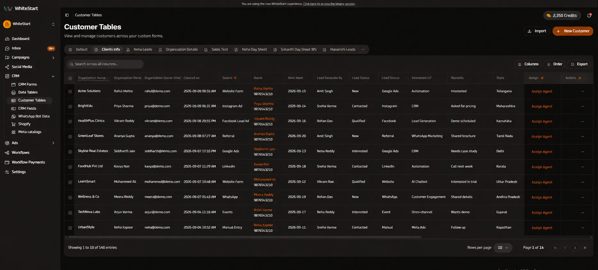Switch to the Organization Details tab
The height and width of the screenshot is (270, 598).
[x=178, y=50]
